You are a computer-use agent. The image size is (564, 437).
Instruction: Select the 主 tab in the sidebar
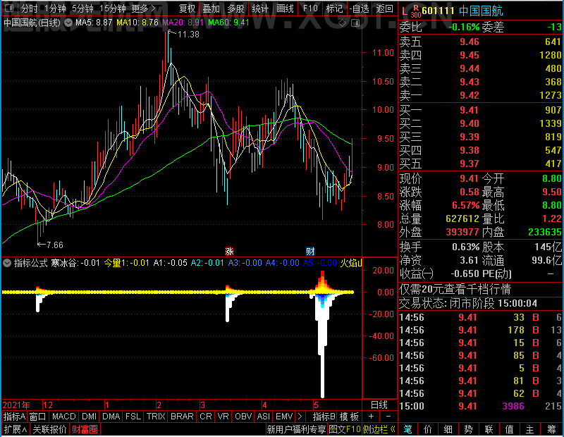click(530, 429)
